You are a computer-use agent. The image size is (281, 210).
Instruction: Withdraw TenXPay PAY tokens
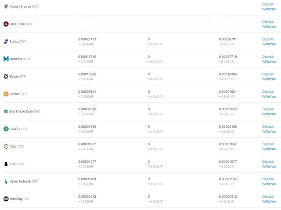[269, 202]
